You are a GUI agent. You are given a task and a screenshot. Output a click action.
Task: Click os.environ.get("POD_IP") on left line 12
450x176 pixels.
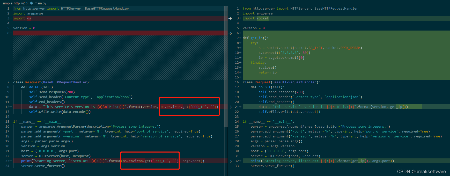click(188, 107)
